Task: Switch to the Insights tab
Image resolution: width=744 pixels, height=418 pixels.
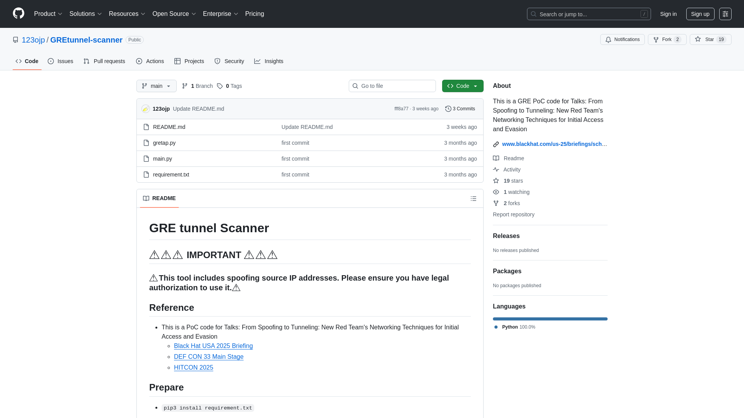Action: coord(269,61)
